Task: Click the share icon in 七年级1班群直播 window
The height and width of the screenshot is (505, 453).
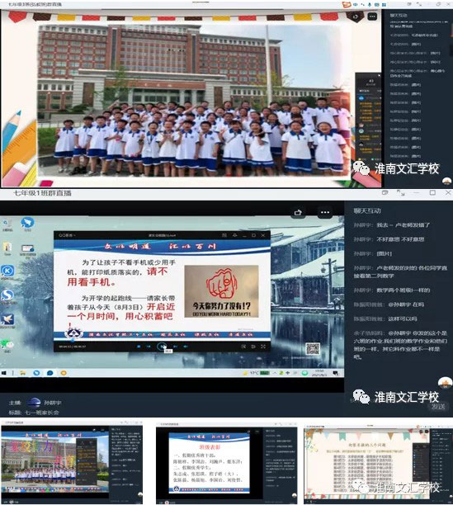Action: (x=298, y=212)
